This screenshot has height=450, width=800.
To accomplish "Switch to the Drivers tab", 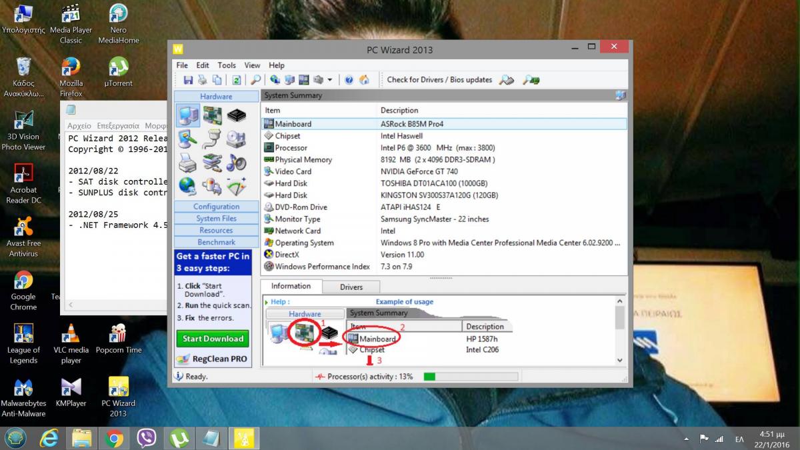I will point(351,287).
